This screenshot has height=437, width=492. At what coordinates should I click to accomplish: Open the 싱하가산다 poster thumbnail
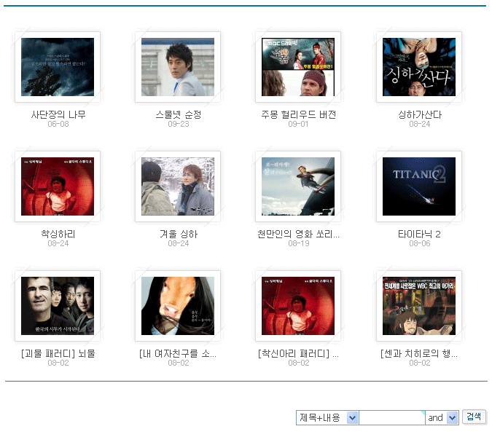tap(419, 67)
